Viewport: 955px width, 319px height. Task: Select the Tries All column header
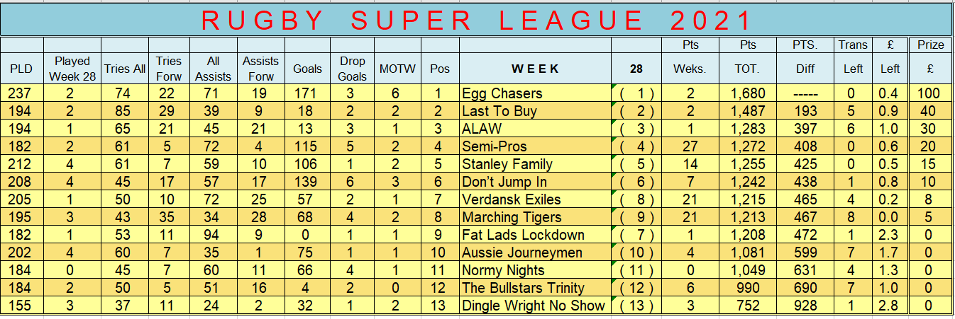pyautogui.click(x=125, y=69)
